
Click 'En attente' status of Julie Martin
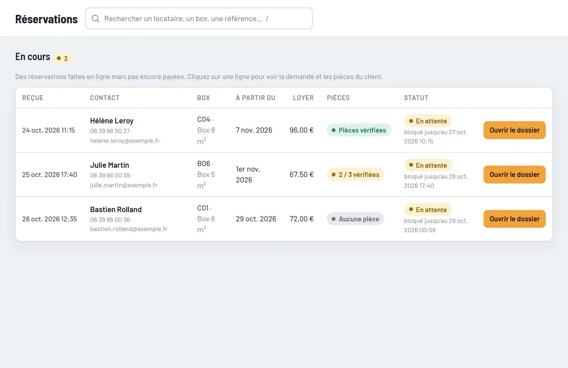(428, 166)
